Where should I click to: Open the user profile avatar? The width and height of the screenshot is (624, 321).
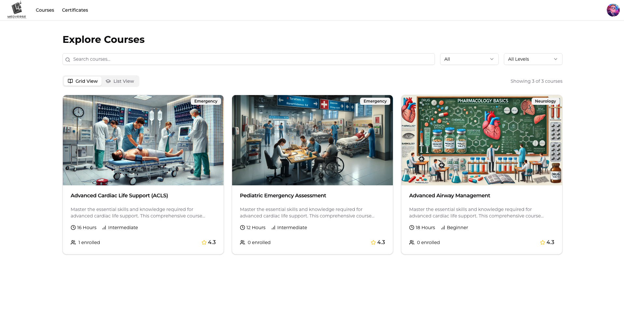[613, 10]
